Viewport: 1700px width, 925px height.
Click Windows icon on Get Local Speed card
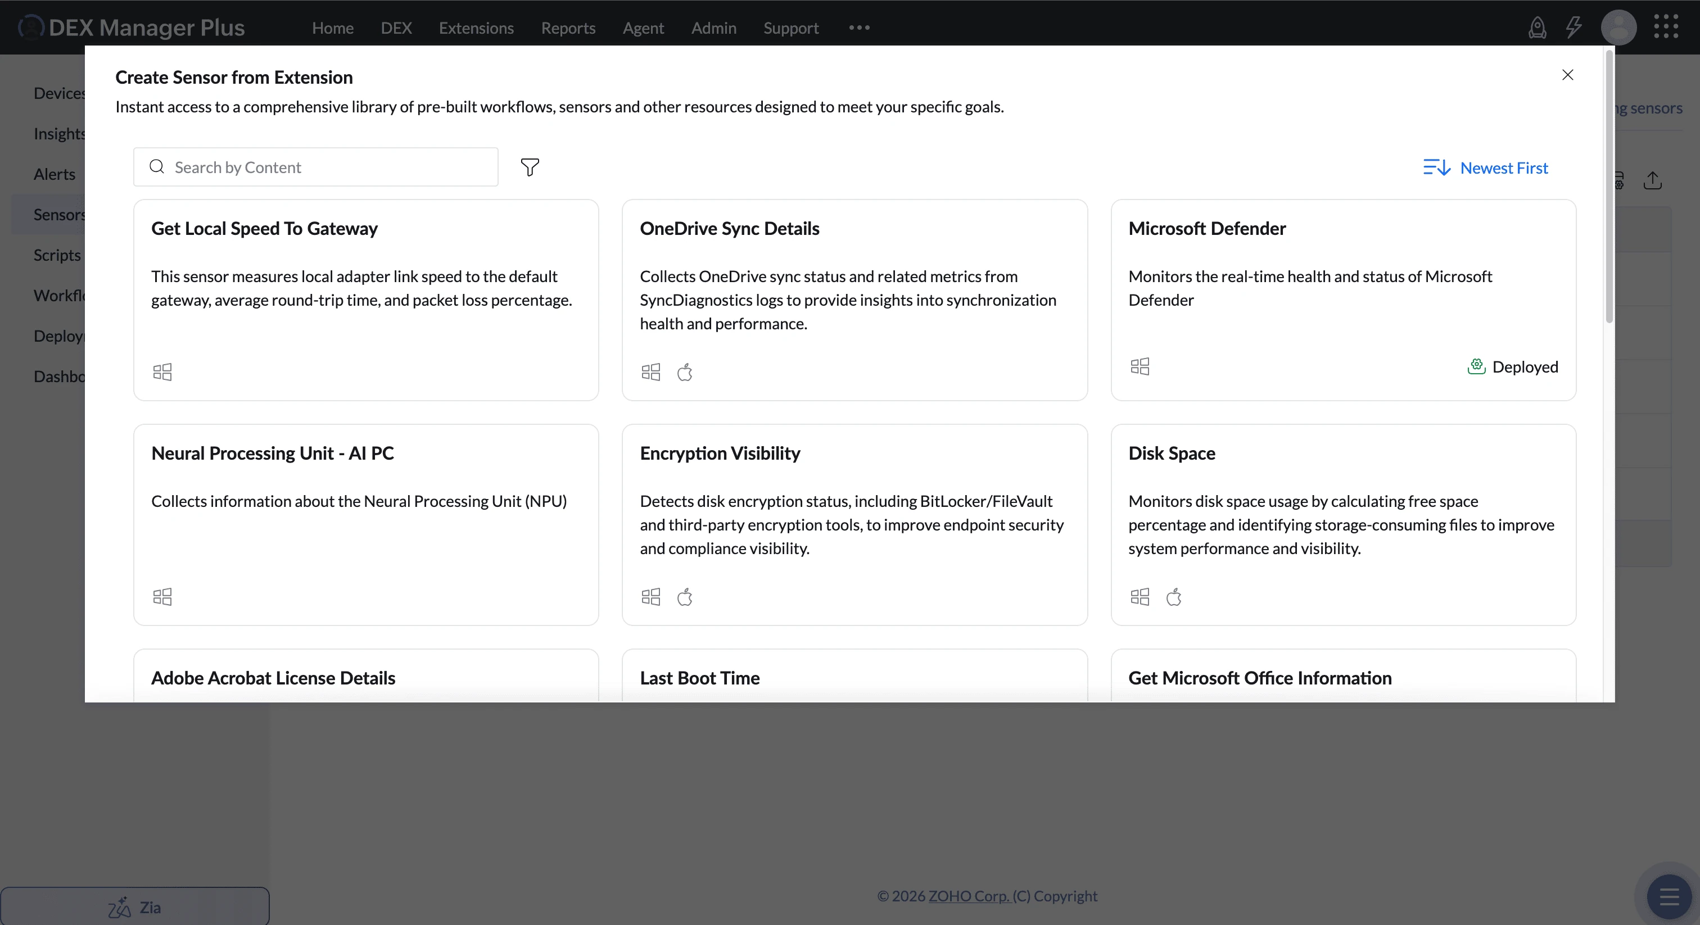click(162, 372)
